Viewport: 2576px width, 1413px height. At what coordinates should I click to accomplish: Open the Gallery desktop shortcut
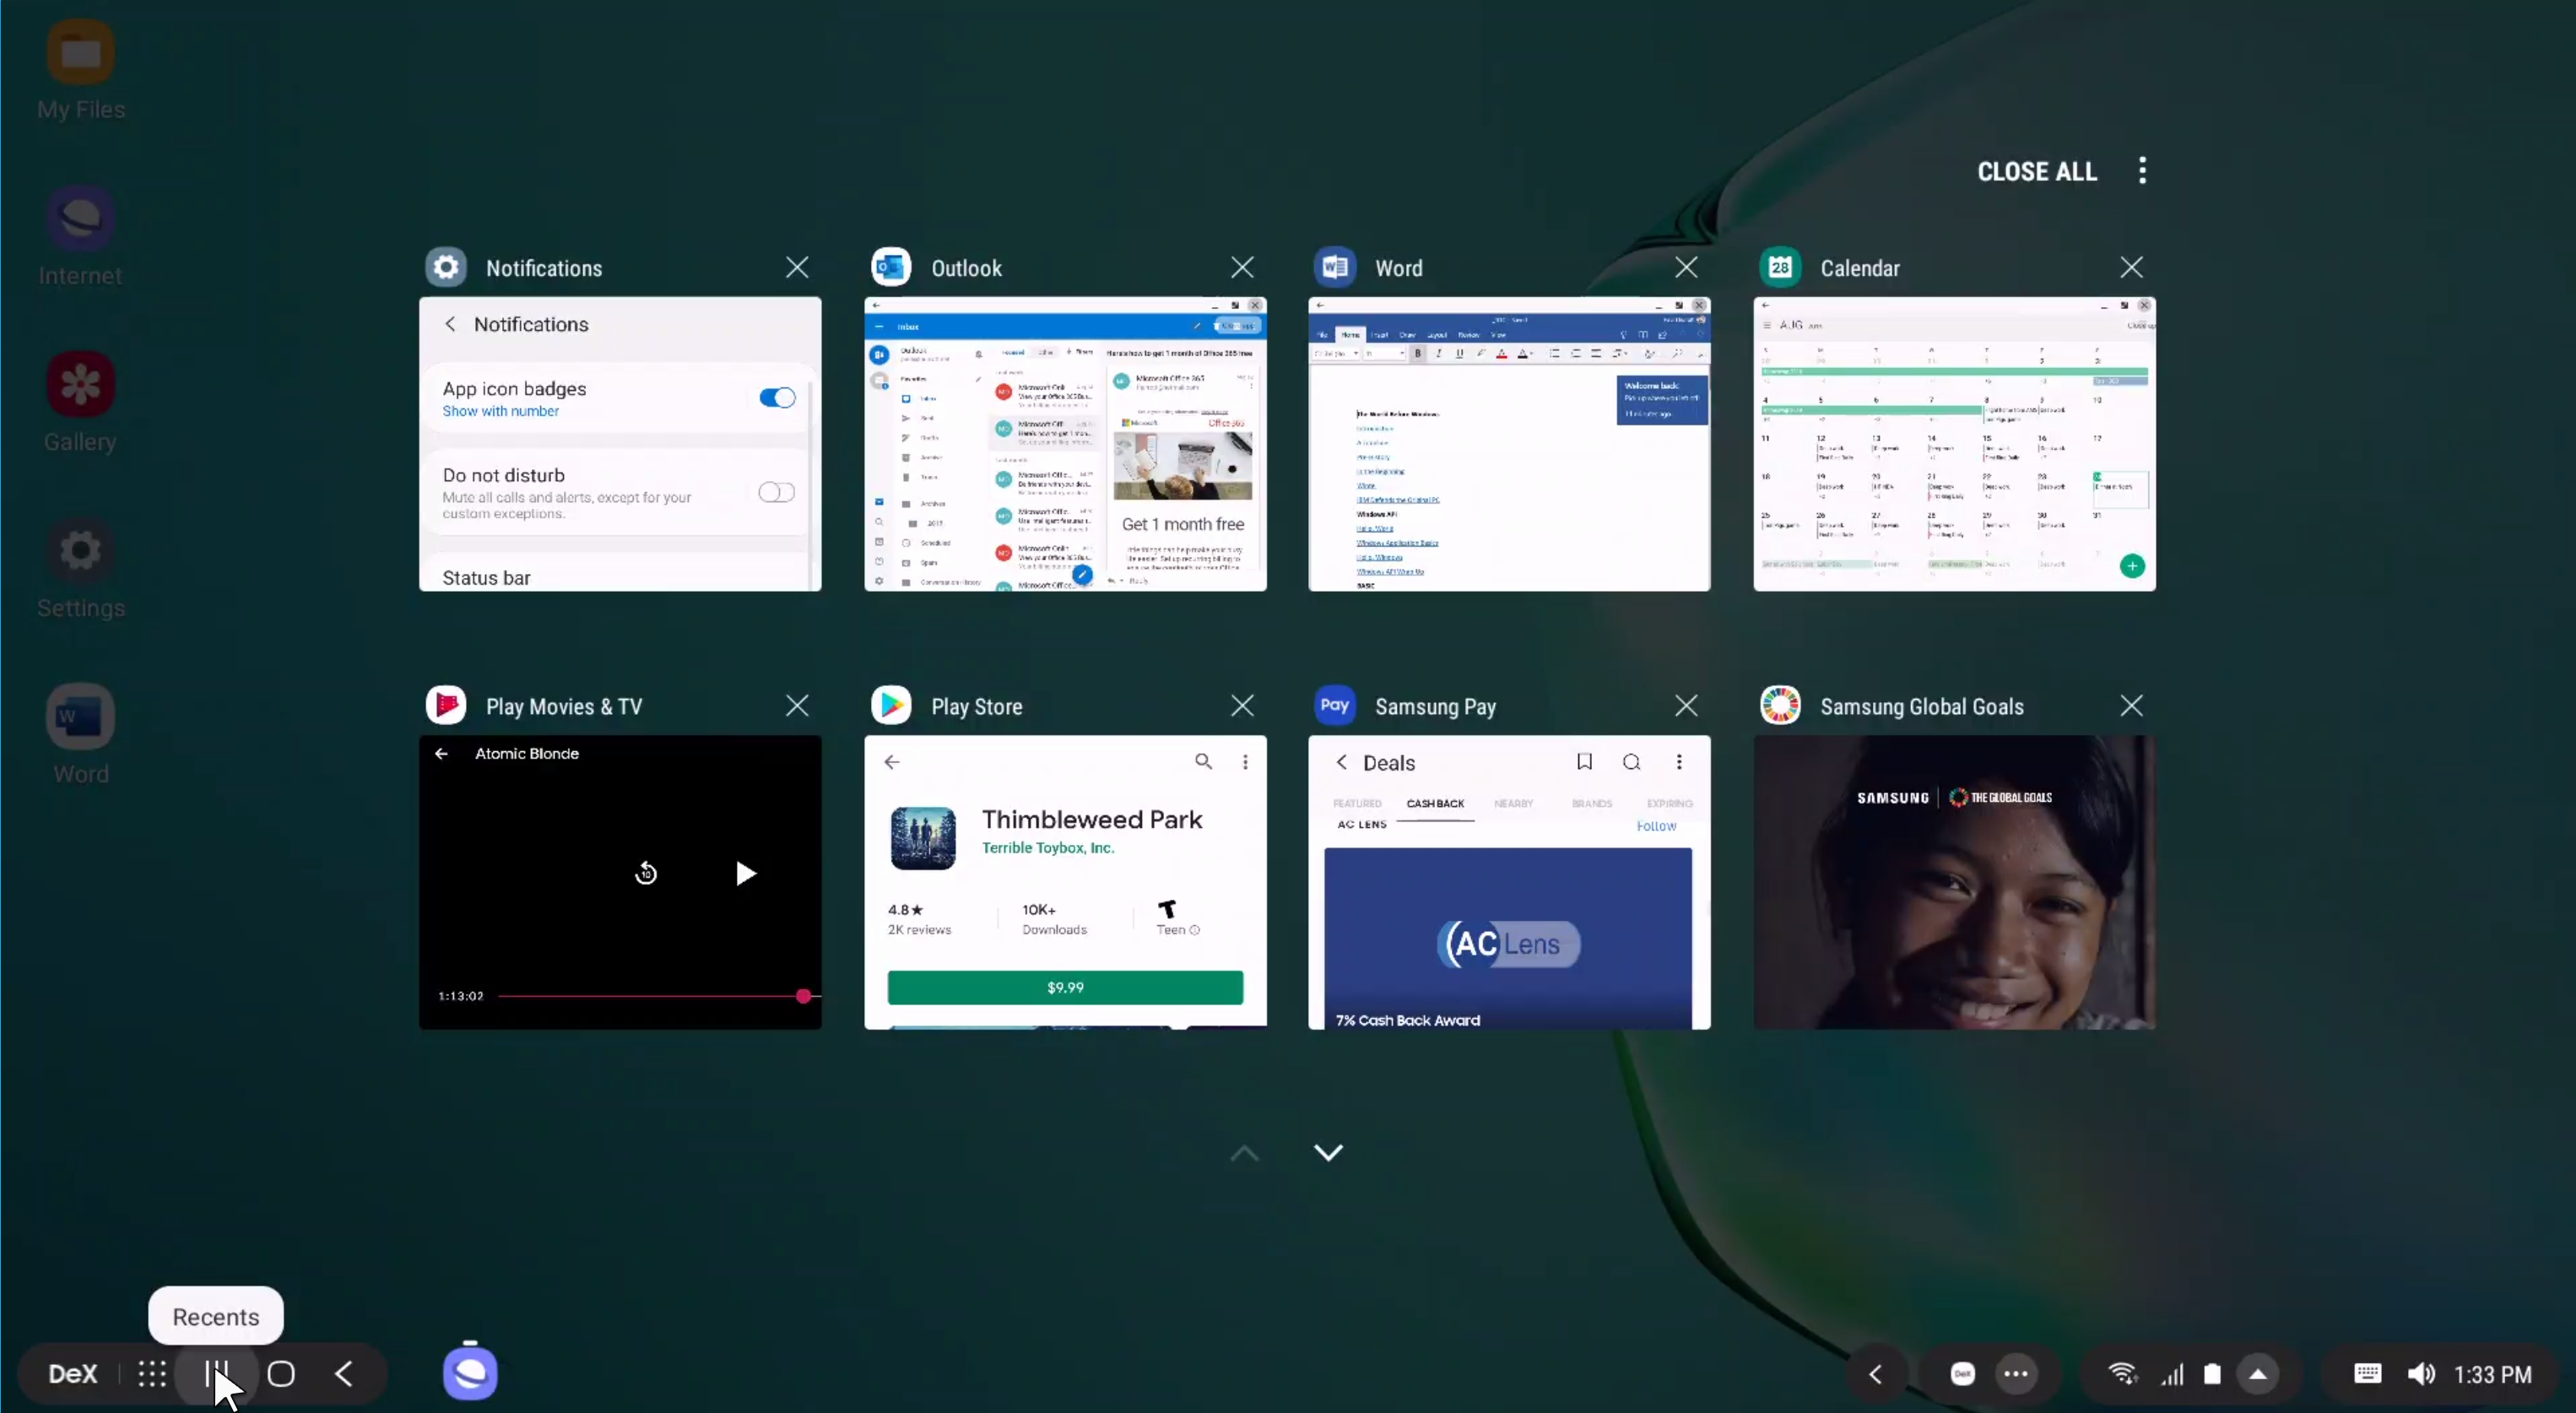81,402
